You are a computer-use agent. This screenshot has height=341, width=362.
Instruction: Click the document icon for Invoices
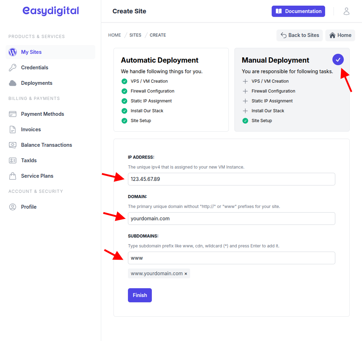pyautogui.click(x=13, y=130)
